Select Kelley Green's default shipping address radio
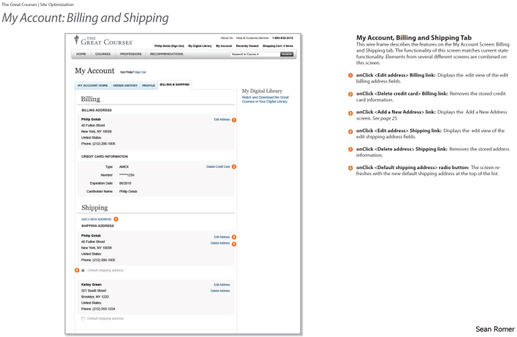The image size is (517, 337). coord(83,318)
